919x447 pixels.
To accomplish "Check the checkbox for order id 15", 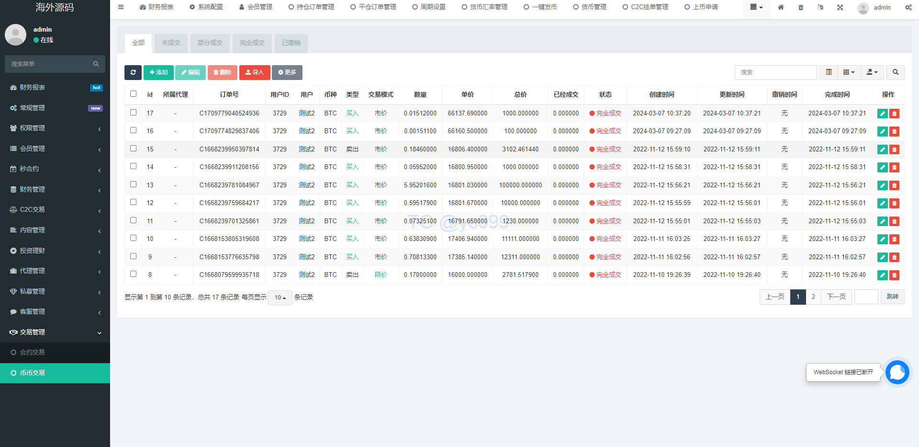I will tap(134, 149).
